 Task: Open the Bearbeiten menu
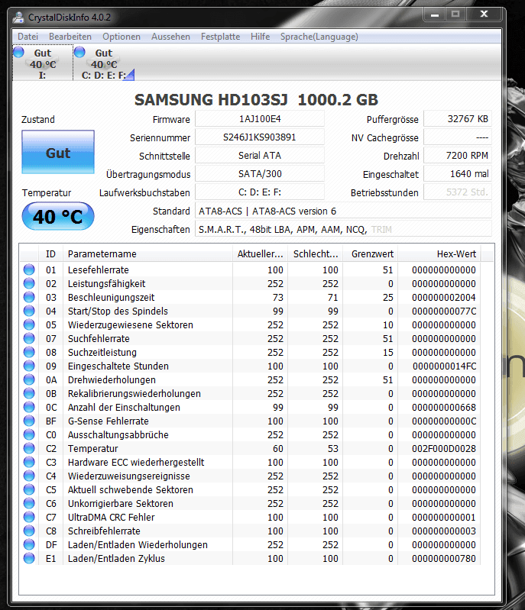click(70, 37)
